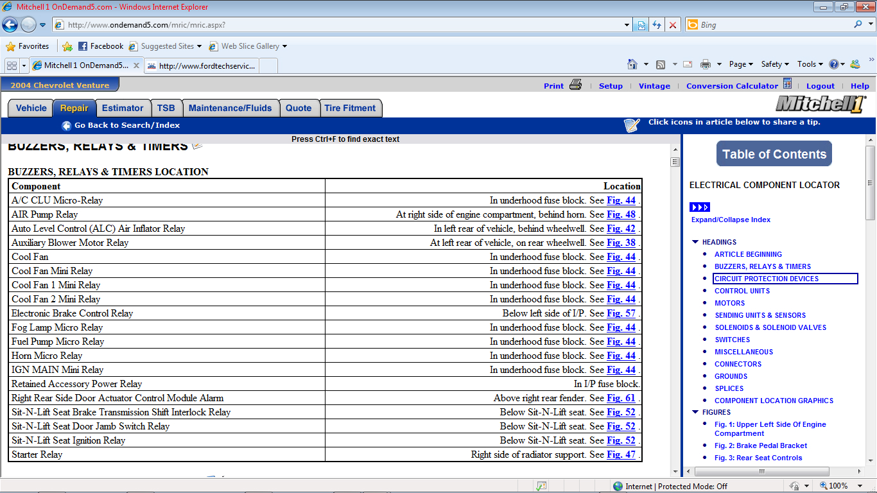This screenshot has width=877, height=493.
Task: Click the Mitchell1 Print link
Action: click(x=553, y=86)
